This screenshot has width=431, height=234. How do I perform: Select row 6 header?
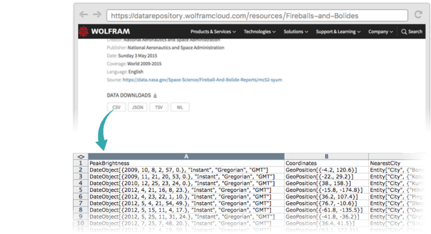point(80,197)
